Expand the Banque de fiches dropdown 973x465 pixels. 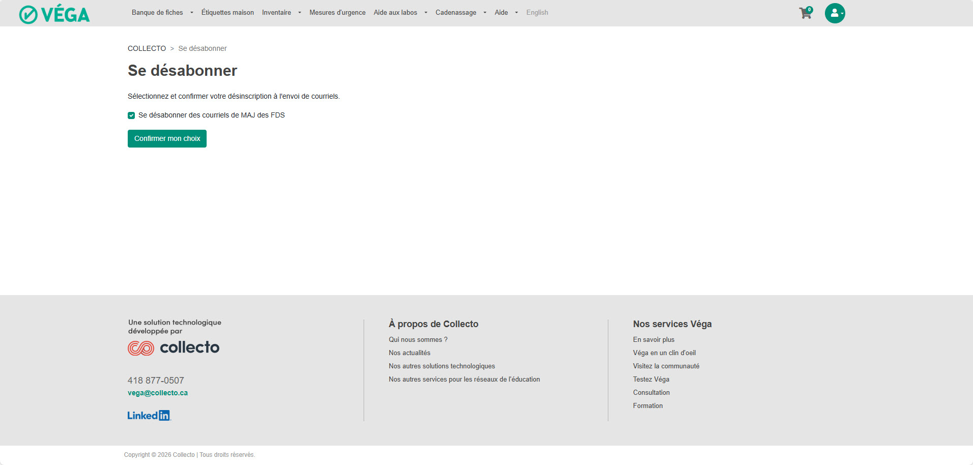coord(162,13)
